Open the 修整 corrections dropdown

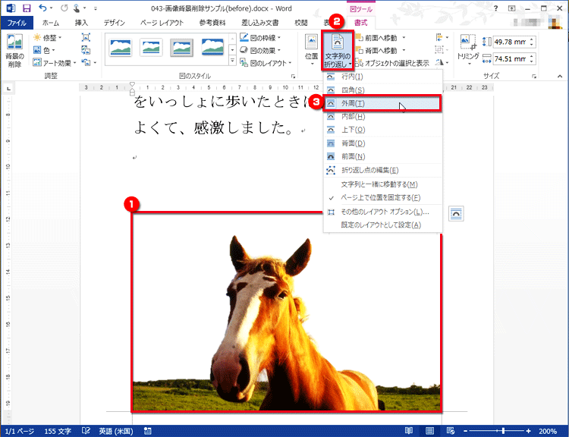(x=47, y=38)
